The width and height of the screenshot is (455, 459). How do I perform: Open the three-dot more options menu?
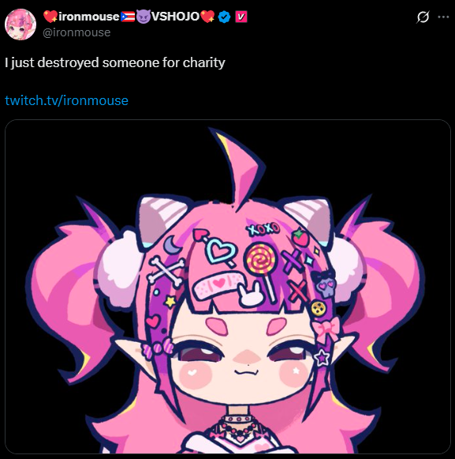click(443, 17)
